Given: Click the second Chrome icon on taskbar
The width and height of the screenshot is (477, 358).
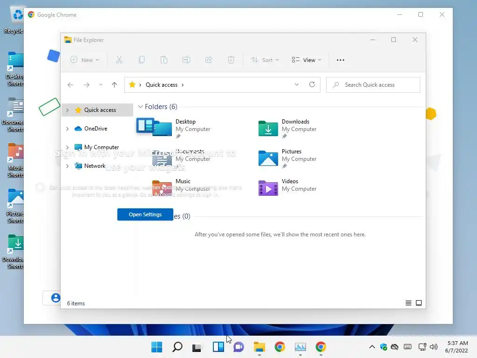Looking at the screenshot, I should pos(320,347).
